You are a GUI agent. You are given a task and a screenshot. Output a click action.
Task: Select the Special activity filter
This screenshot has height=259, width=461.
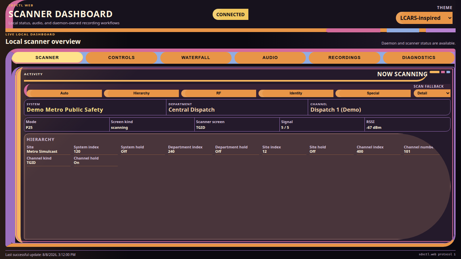373,93
